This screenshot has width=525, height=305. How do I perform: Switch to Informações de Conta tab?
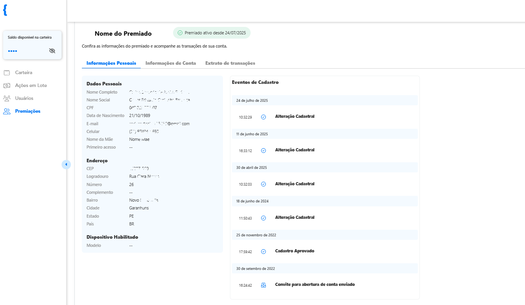point(171,63)
